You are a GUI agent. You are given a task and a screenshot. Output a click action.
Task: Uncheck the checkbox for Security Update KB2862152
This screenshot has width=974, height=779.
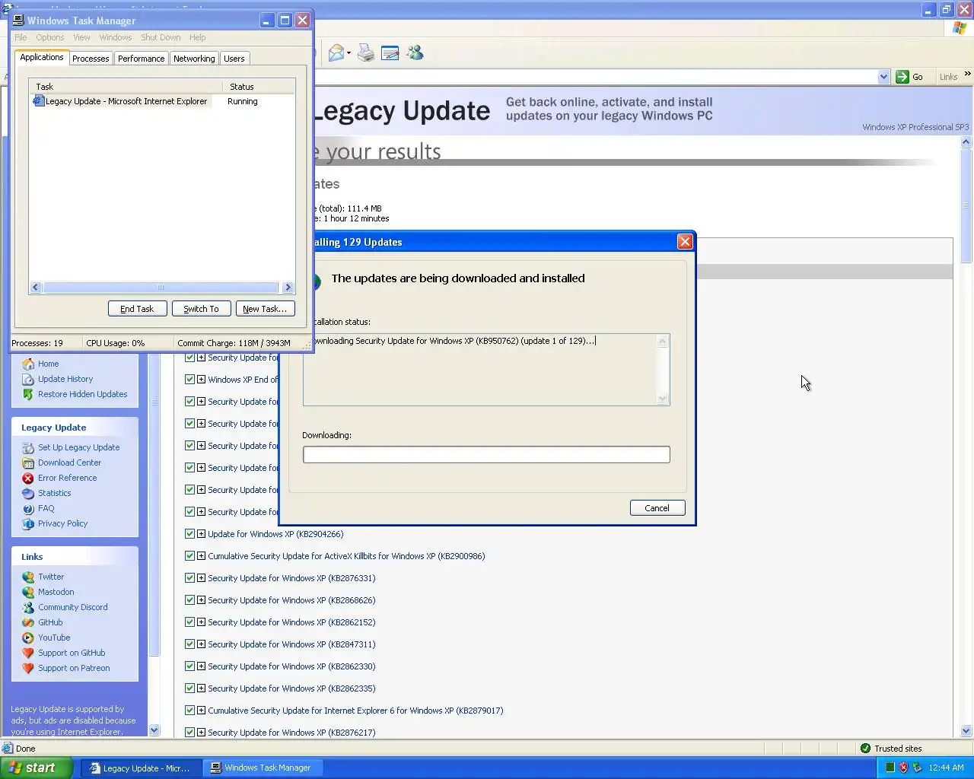click(x=190, y=622)
